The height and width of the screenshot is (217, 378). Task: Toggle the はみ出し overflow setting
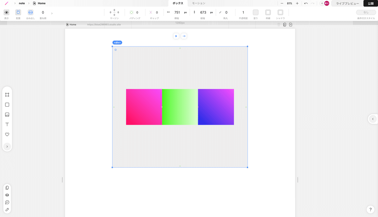click(31, 12)
